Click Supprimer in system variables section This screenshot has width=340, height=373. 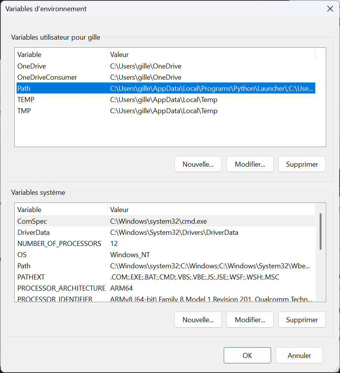[x=302, y=319]
